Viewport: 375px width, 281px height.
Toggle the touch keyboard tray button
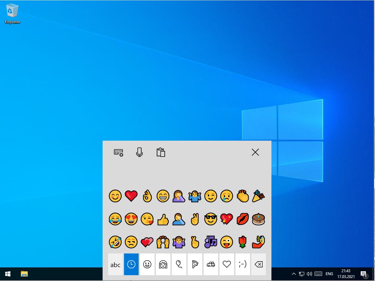[x=318, y=274]
